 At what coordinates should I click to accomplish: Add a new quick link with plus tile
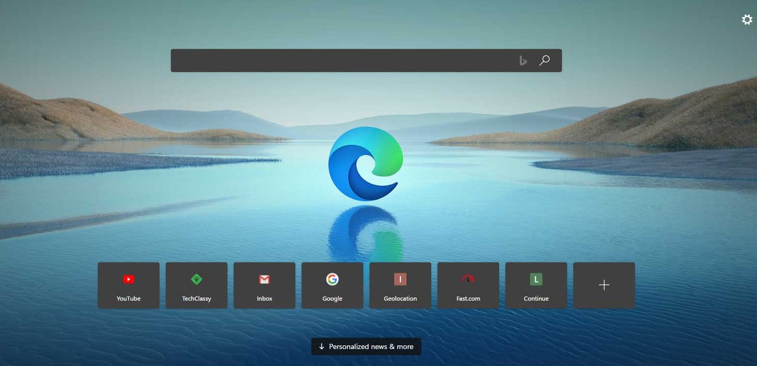point(604,285)
